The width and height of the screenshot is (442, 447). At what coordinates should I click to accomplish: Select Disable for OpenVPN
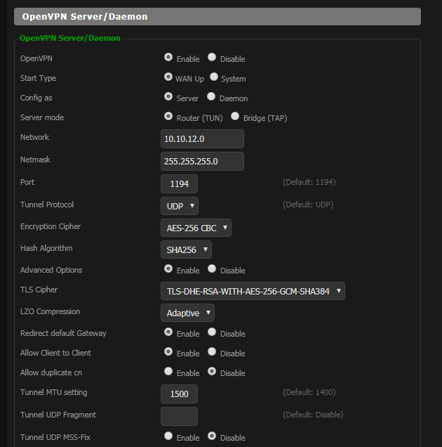coord(212,58)
